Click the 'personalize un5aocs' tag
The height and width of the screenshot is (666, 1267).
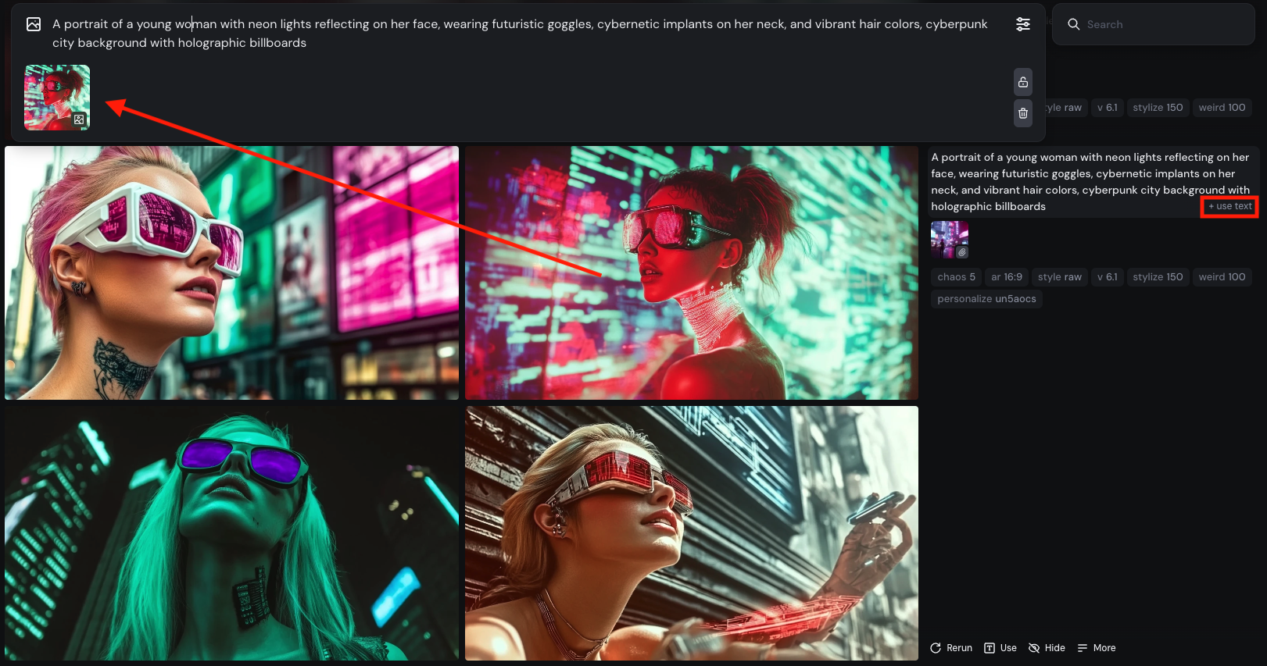pos(986,299)
